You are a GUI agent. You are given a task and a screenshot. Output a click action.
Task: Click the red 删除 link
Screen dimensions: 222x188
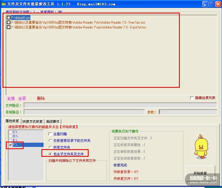pos(41,99)
